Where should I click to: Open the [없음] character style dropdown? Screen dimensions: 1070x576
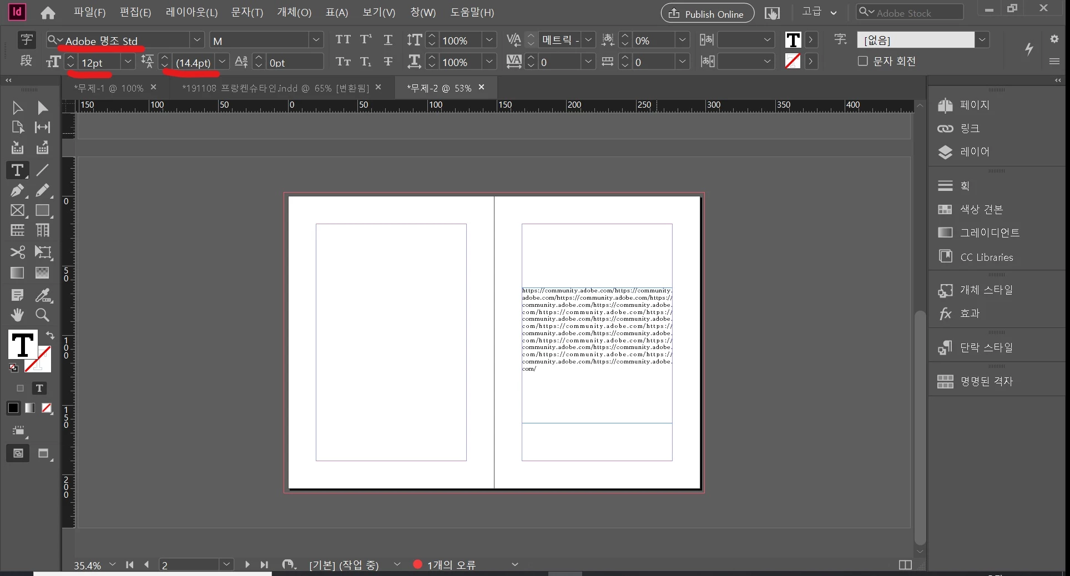[982, 40]
